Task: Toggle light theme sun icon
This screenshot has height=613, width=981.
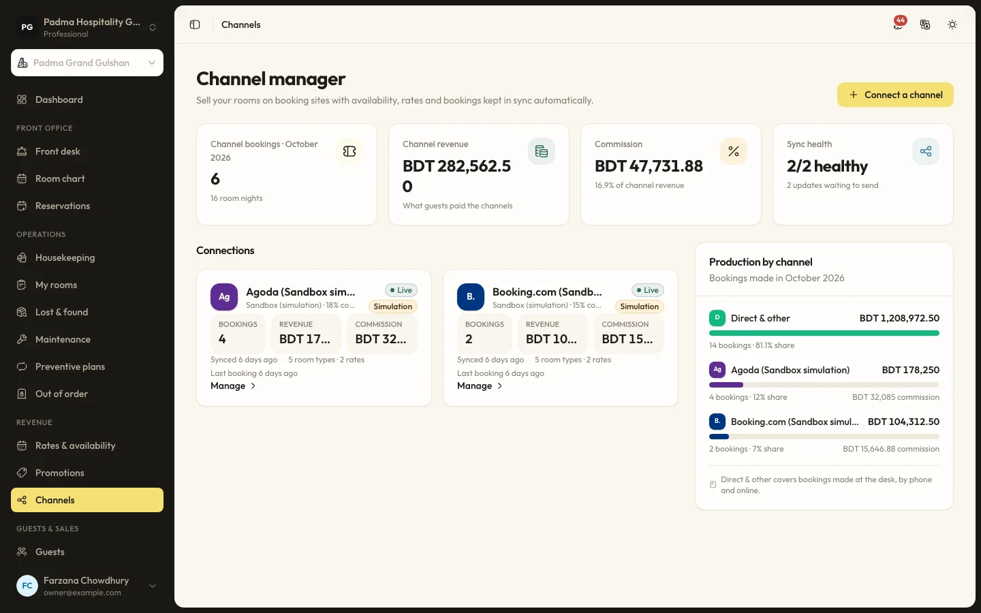Action: (x=952, y=25)
